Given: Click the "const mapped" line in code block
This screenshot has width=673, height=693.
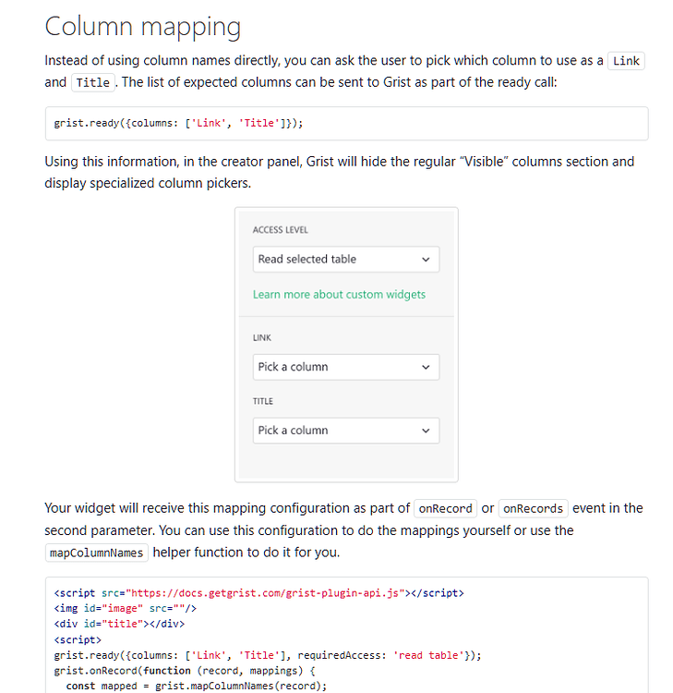Looking at the screenshot, I should [197, 686].
